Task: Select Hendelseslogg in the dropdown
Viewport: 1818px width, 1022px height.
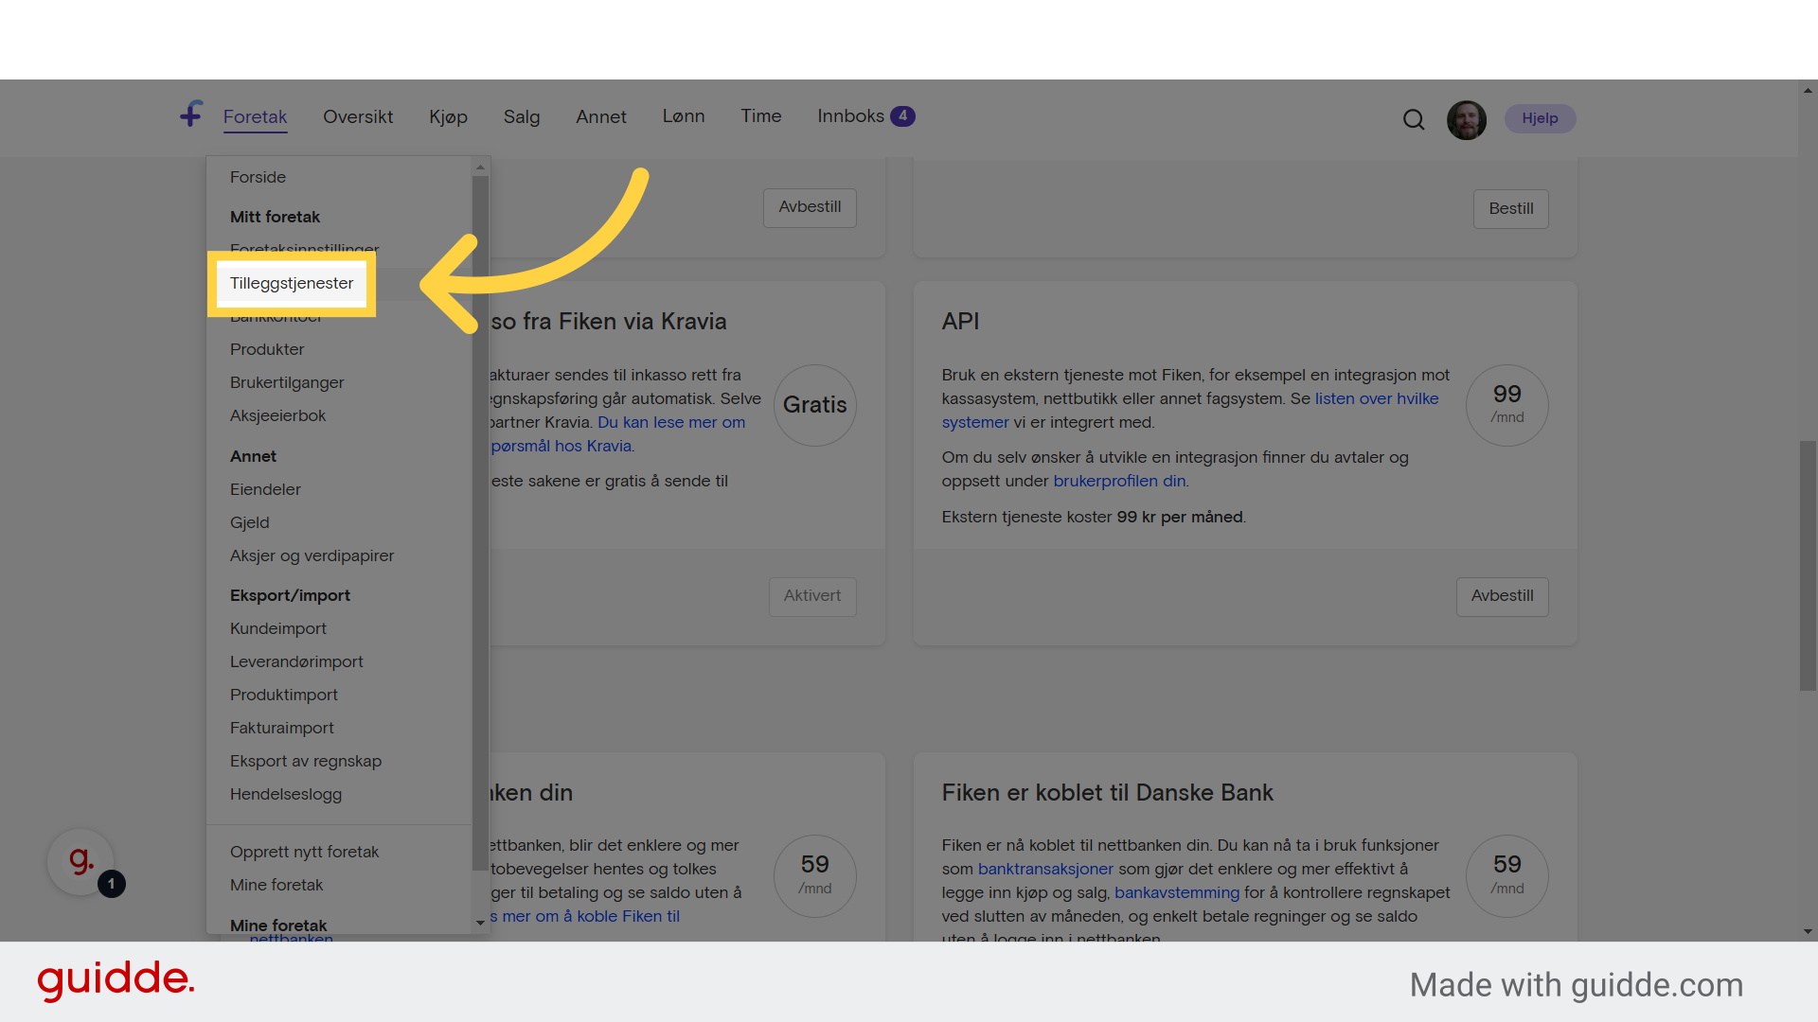Action: [x=286, y=794]
